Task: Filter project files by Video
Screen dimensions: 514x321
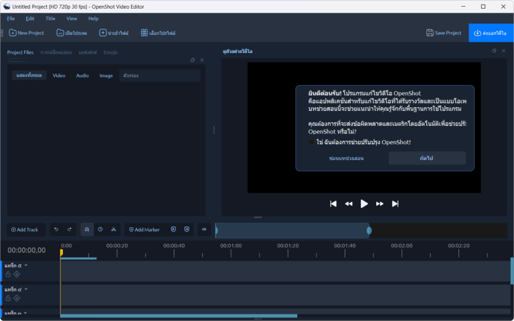Action: [x=59, y=76]
